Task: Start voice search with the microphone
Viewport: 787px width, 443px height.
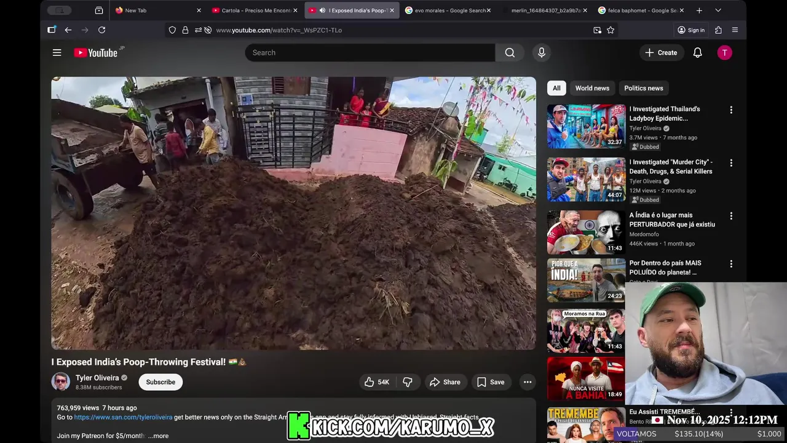Action: coord(542,53)
